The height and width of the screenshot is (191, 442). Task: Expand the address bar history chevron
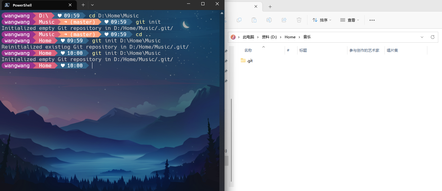click(x=422, y=37)
